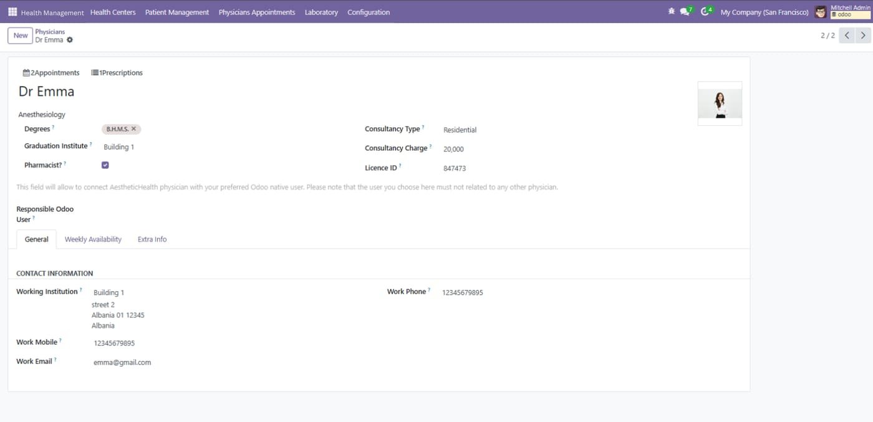Create a New physician record
This screenshot has height=422, width=873.
pos(21,36)
